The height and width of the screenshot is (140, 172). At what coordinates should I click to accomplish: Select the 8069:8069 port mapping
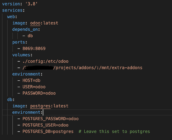pyautogui.click(x=34, y=49)
